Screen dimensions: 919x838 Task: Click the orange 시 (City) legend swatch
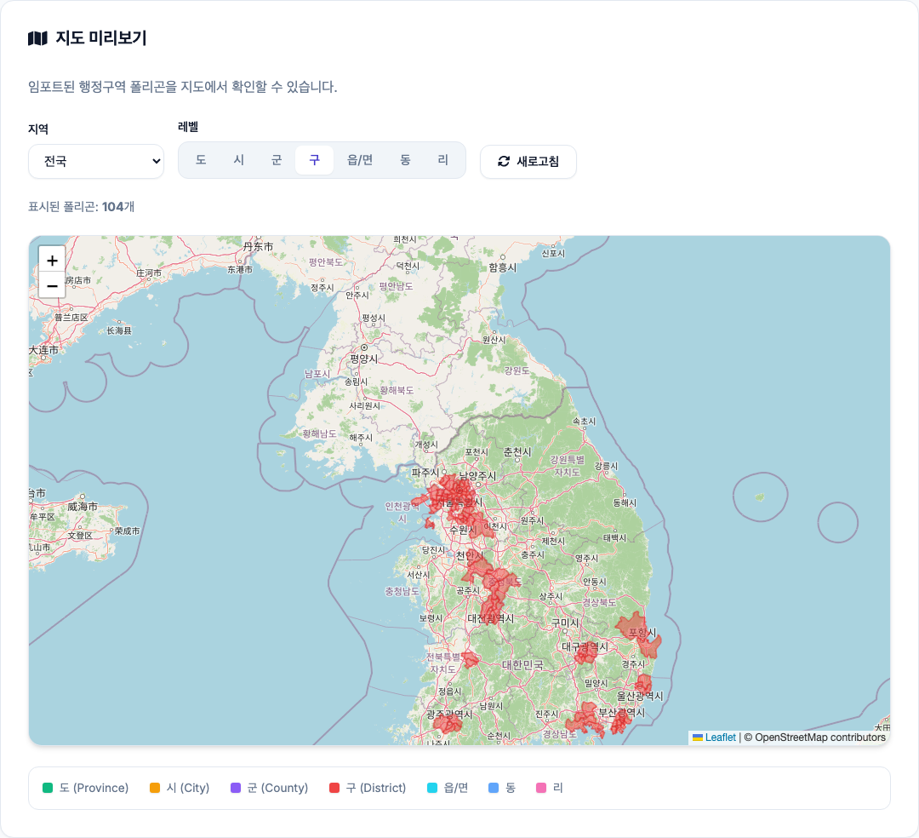pyautogui.click(x=155, y=788)
